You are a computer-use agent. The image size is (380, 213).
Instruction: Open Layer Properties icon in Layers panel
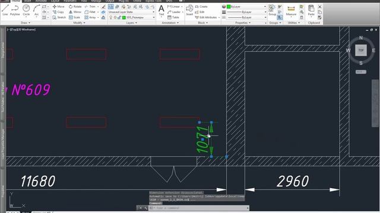tap(111, 7)
